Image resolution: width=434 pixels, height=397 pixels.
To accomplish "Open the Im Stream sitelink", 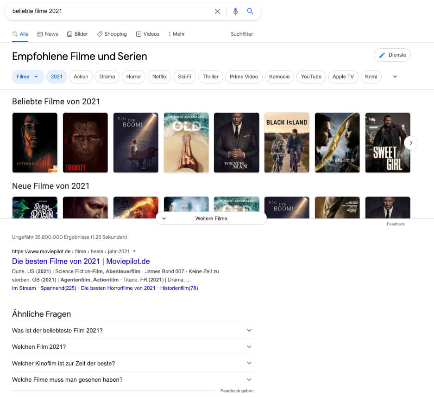I will click(x=24, y=288).
